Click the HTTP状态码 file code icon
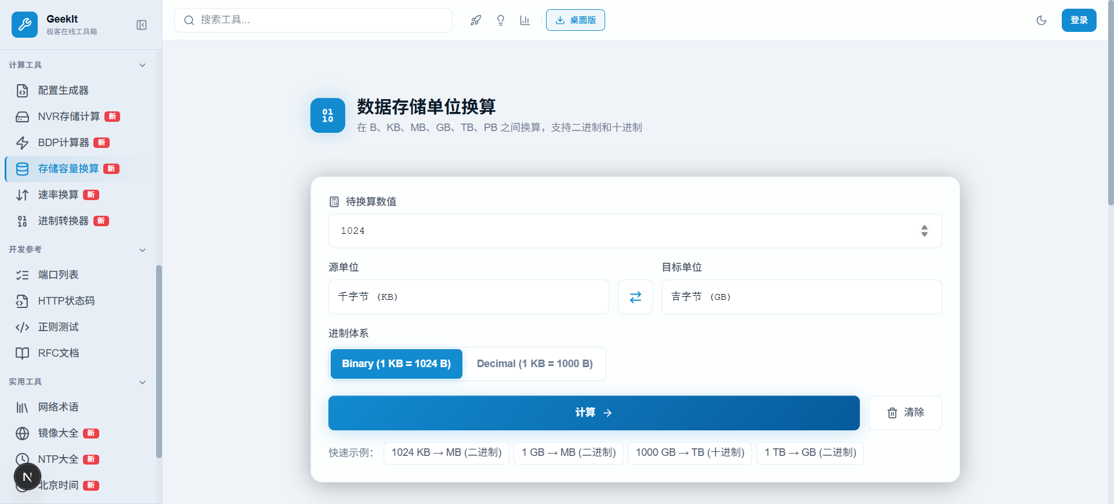Image resolution: width=1114 pixels, height=504 pixels. click(22, 301)
